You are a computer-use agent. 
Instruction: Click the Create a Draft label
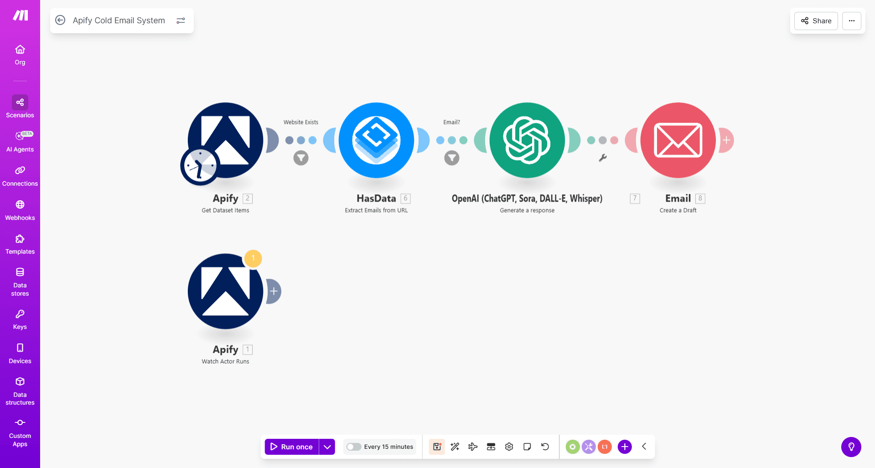(x=678, y=210)
